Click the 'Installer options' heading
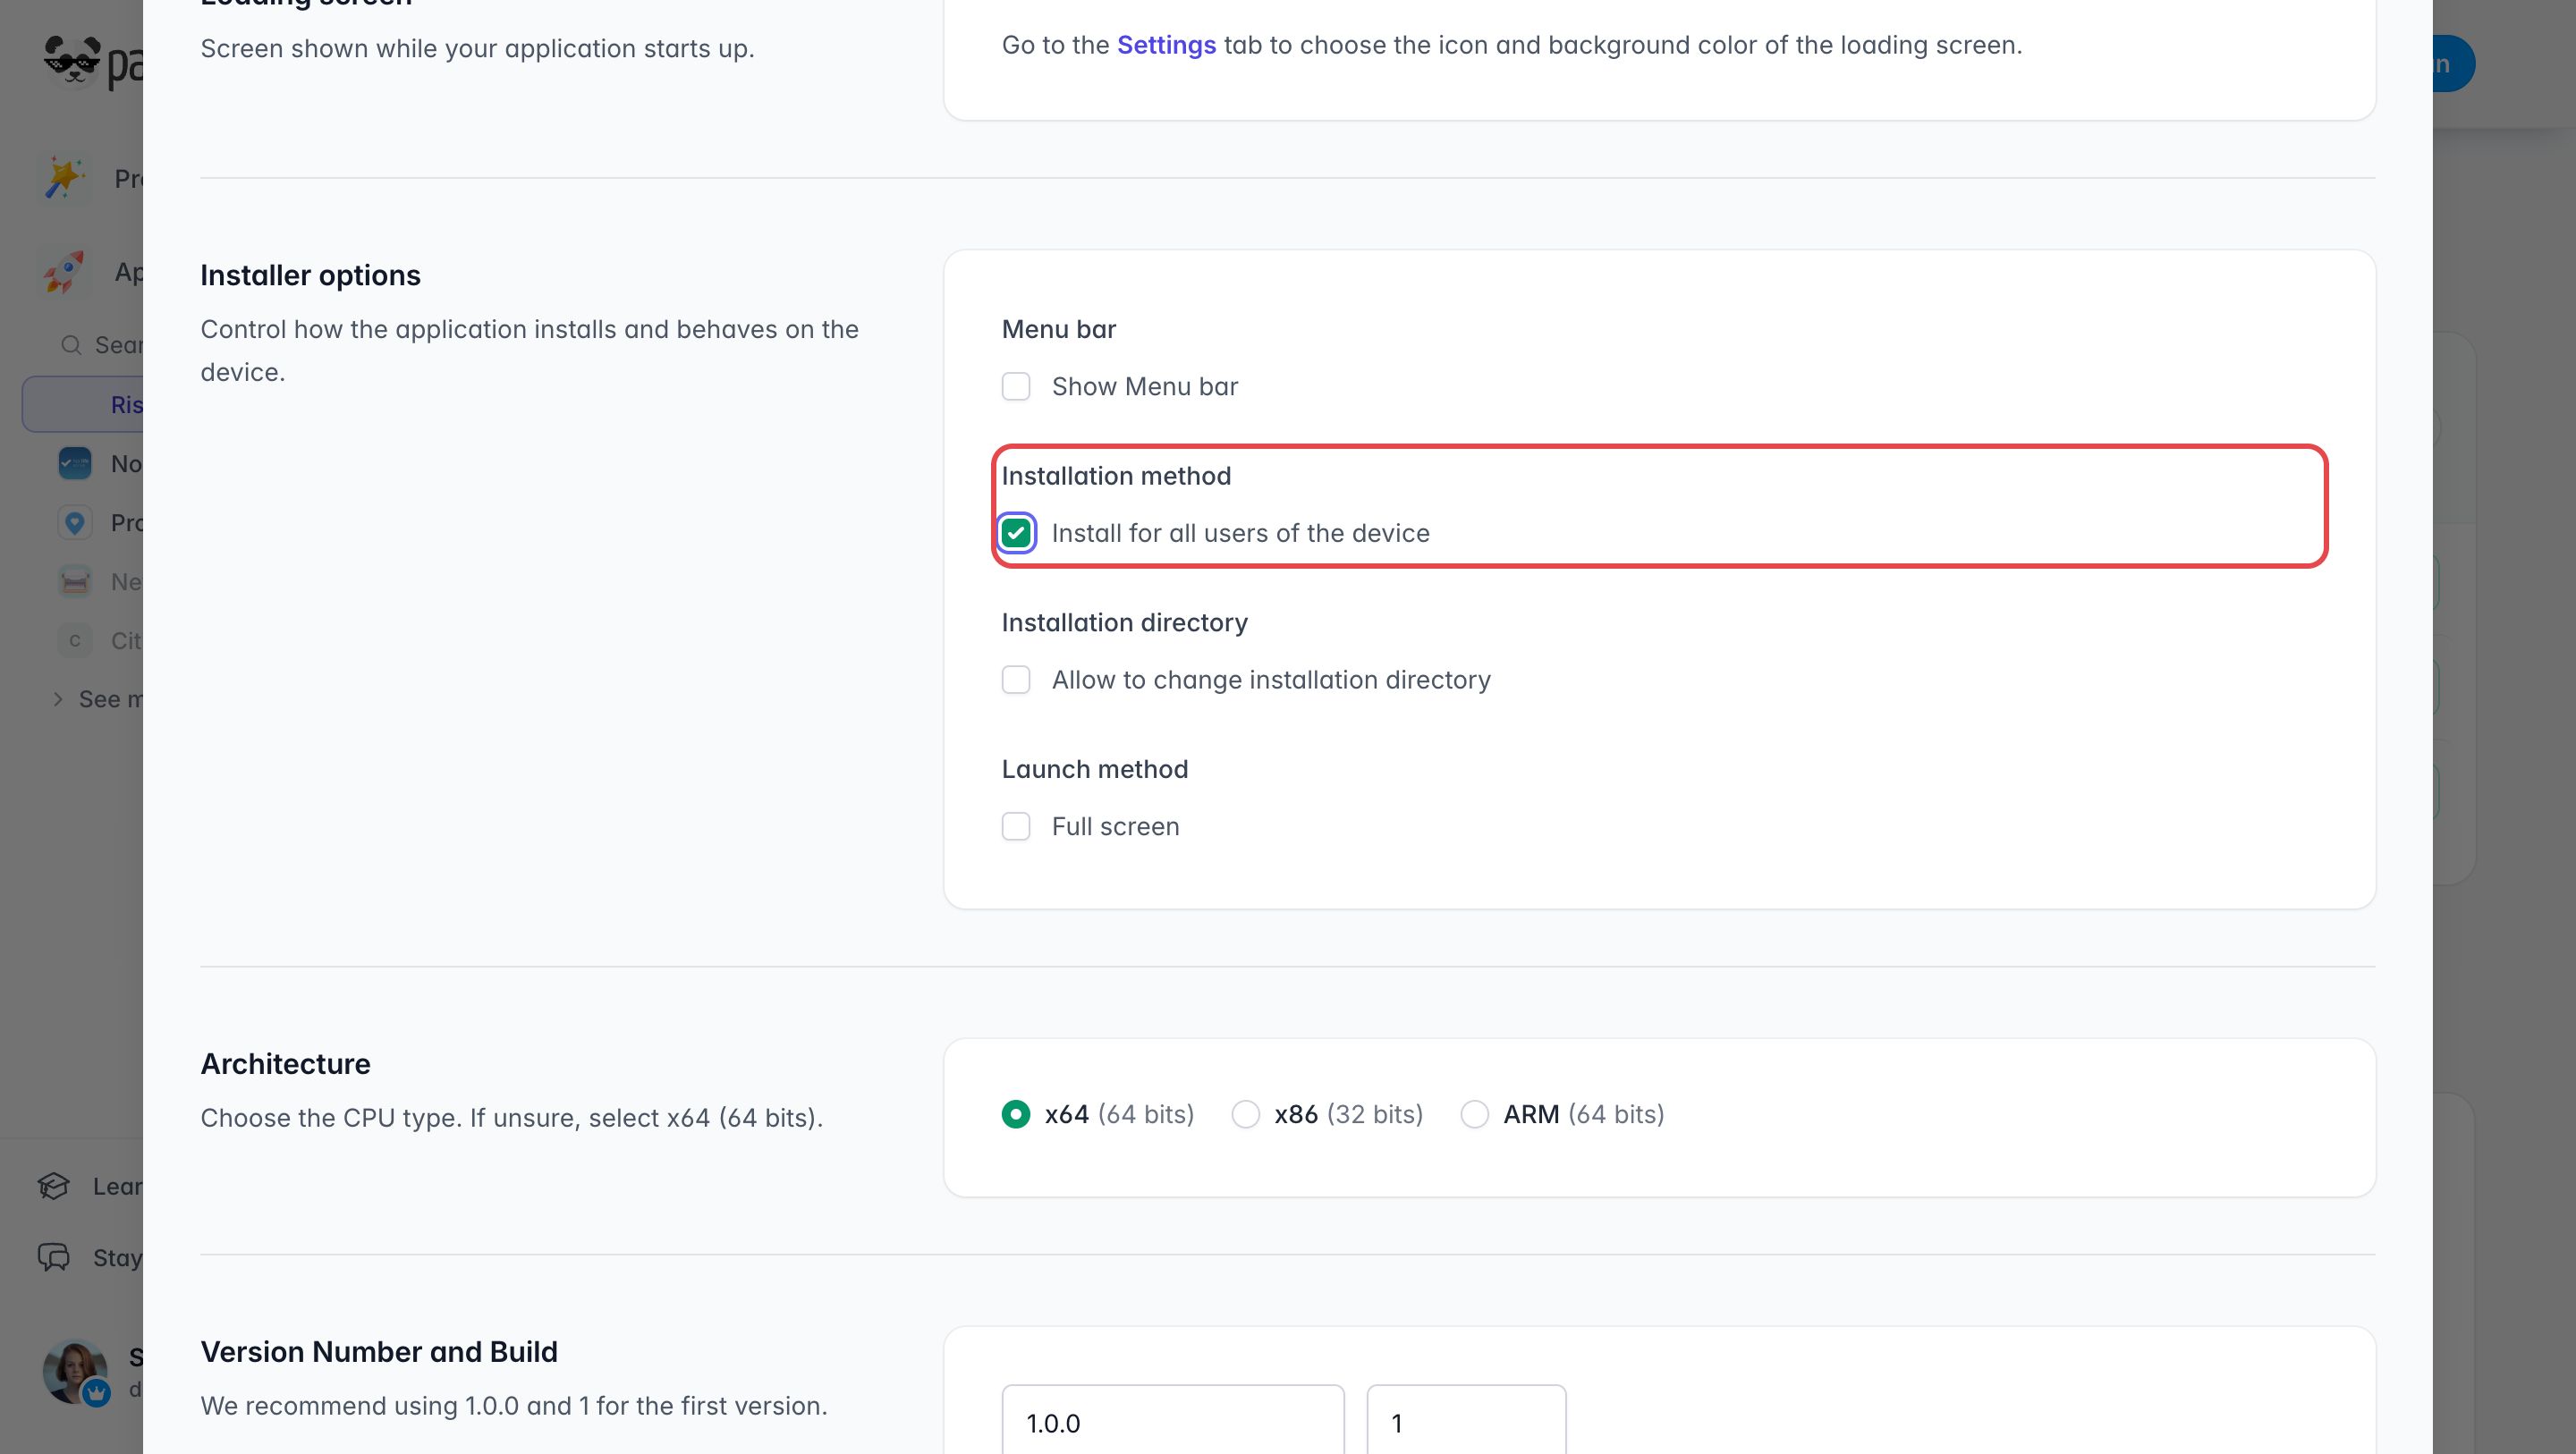Image resolution: width=2576 pixels, height=1454 pixels. point(310,275)
